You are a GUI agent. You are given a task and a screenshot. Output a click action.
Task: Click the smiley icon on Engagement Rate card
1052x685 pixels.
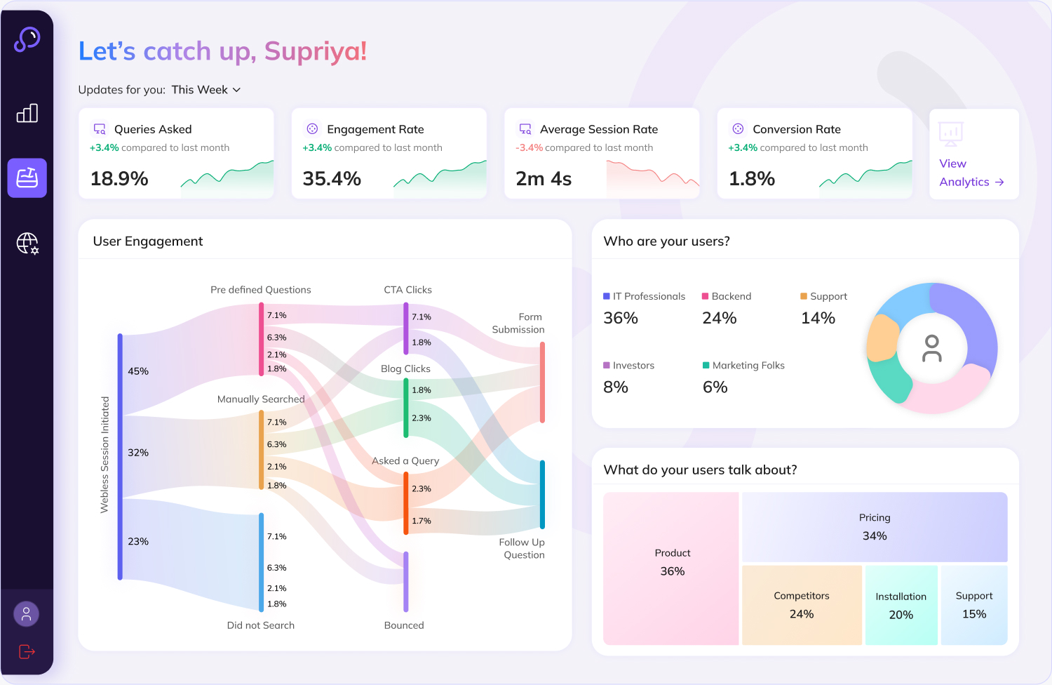click(312, 128)
